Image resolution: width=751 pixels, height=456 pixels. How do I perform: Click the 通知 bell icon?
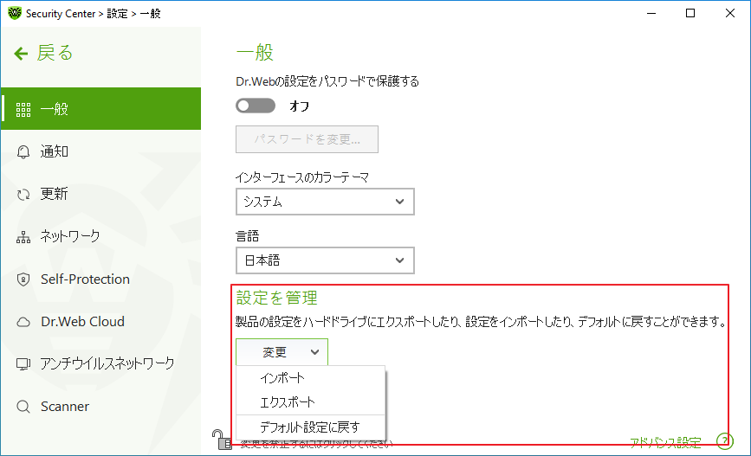(x=23, y=152)
